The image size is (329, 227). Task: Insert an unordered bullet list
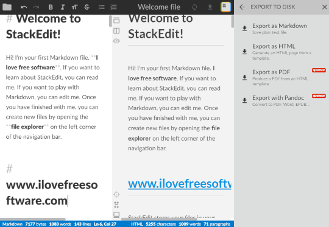tap(102, 7)
